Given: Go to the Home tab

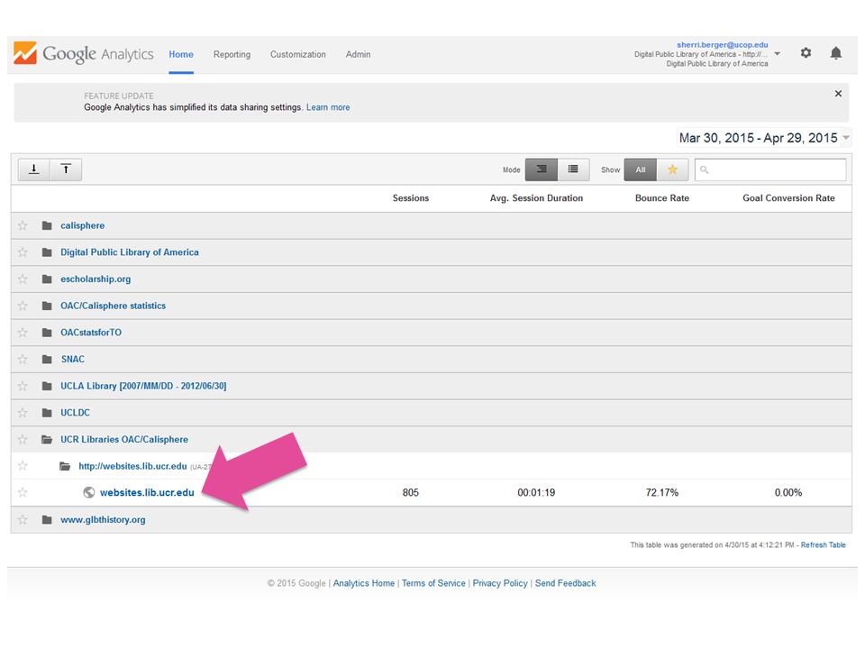Looking at the screenshot, I should pyautogui.click(x=181, y=54).
